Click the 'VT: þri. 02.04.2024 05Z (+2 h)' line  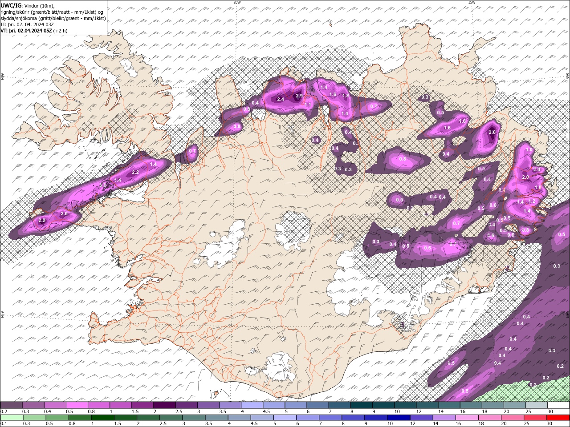coord(34,31)
